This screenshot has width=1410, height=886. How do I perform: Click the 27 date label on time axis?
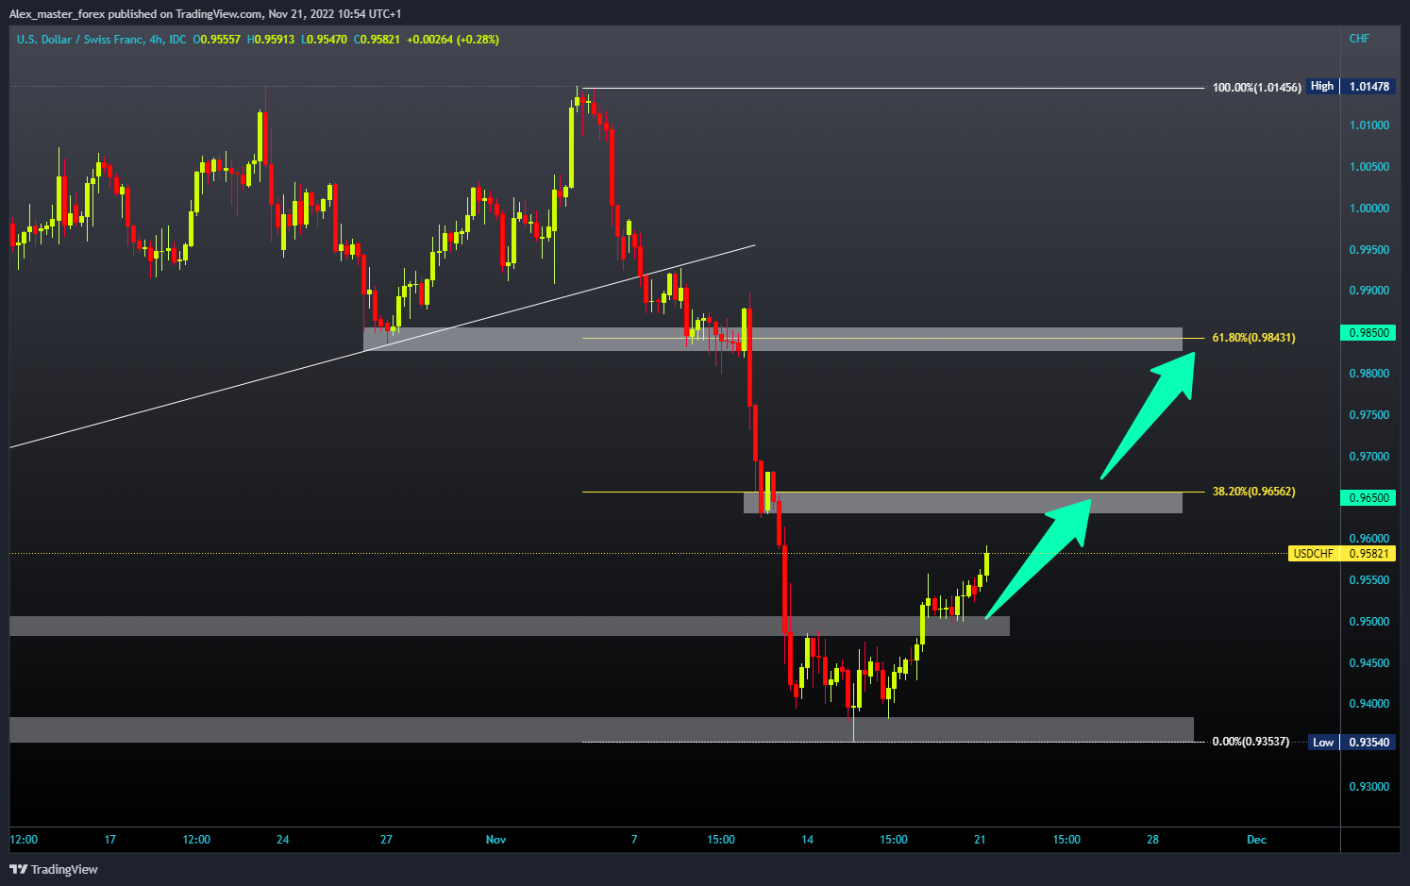pos(386,839)
